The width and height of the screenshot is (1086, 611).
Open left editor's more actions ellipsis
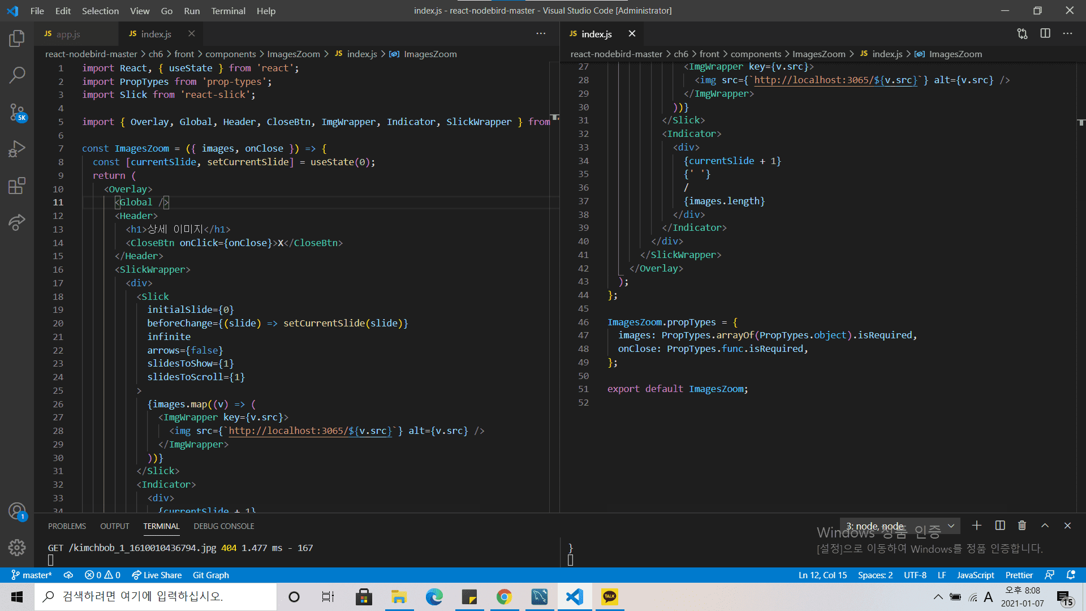[x=541, y=33]
